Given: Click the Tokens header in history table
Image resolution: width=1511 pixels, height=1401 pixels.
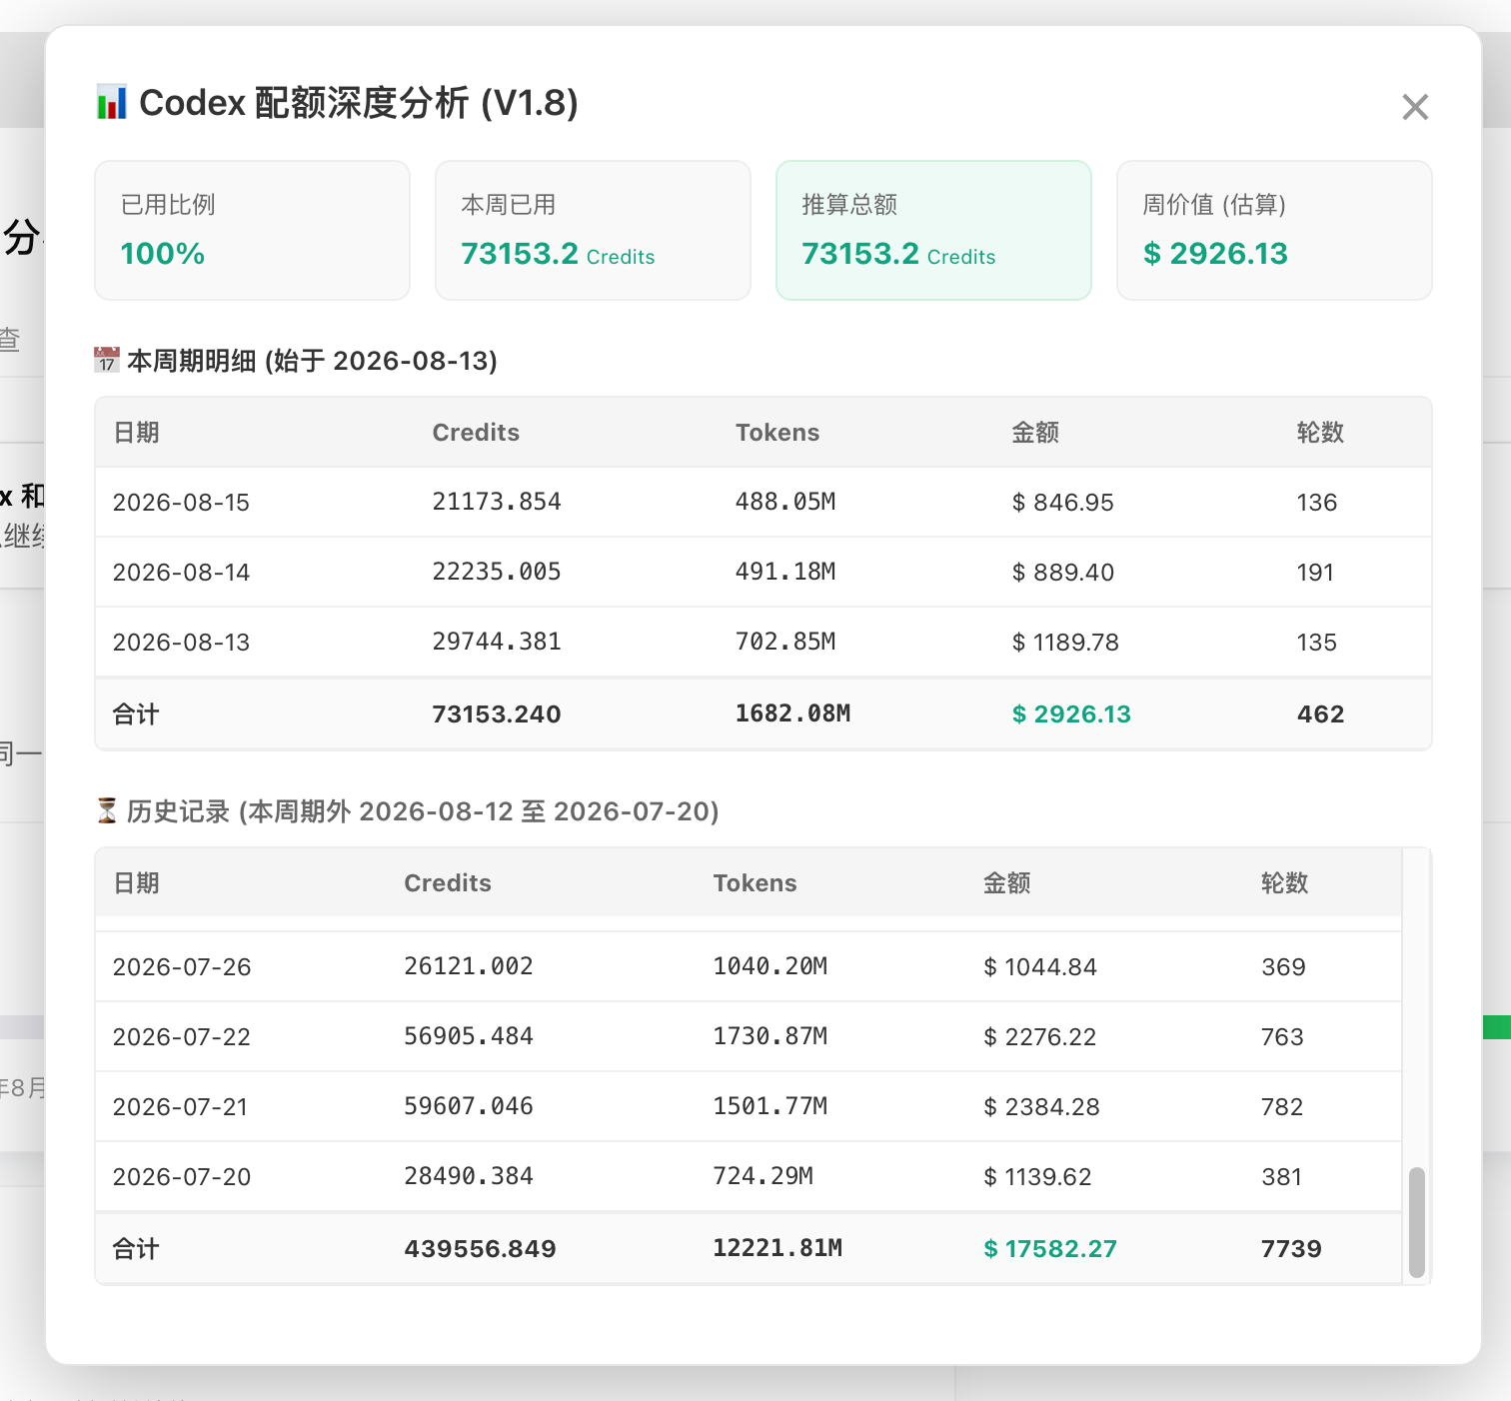Looking at the screenshot, I should 755,883.
